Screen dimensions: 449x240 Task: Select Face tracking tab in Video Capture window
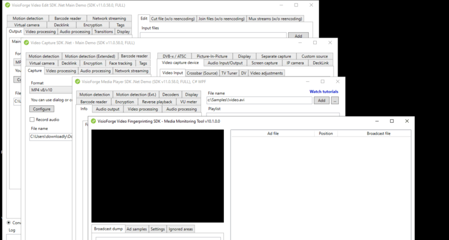pyautogui.click(x=120, y=63)
